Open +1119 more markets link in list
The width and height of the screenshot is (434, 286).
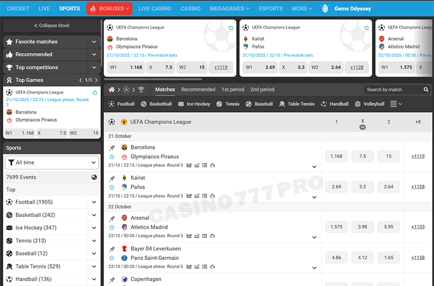click(x=418, y=157)
